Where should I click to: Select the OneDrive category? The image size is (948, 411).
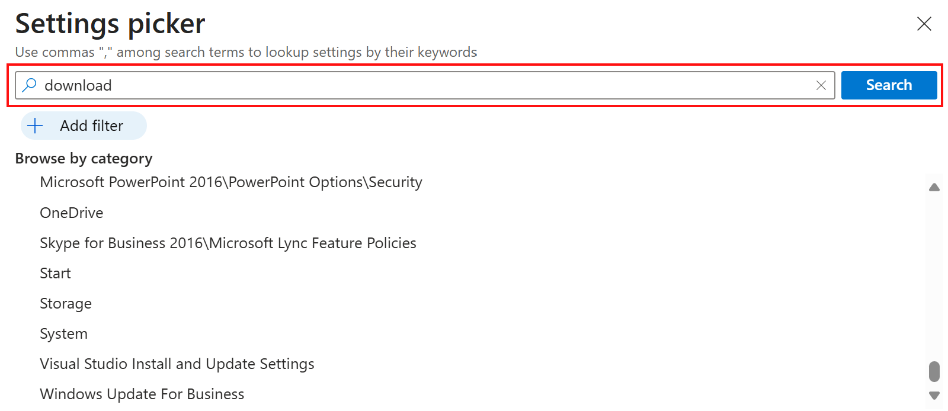pyautogui.click(x=71, y=213)
